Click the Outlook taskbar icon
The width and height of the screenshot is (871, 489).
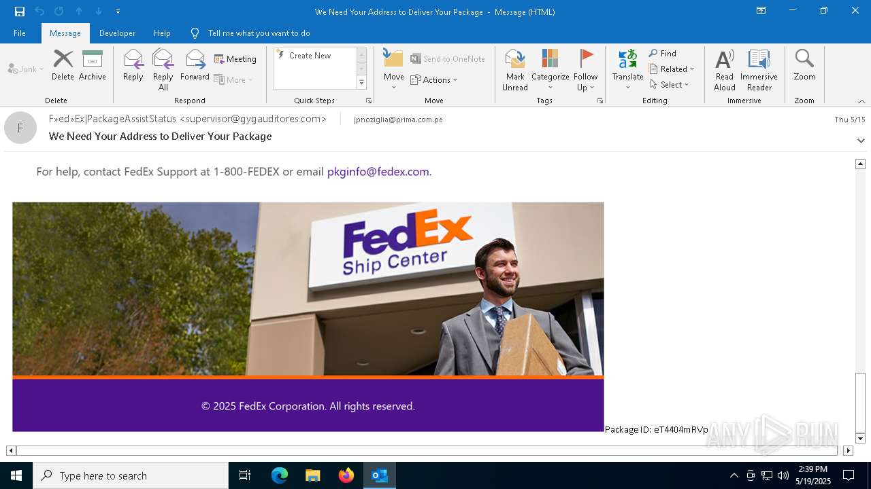click(380, 475)
